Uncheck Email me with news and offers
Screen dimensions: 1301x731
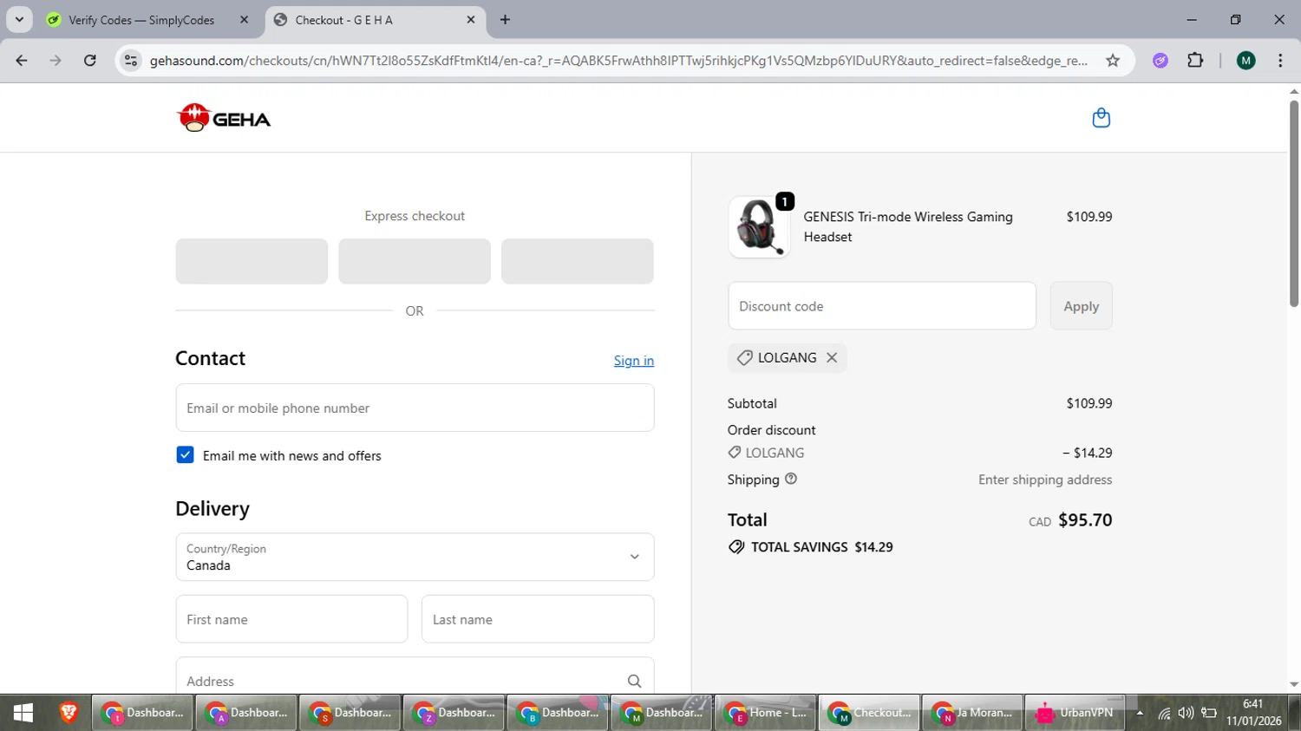click(185, 455)
